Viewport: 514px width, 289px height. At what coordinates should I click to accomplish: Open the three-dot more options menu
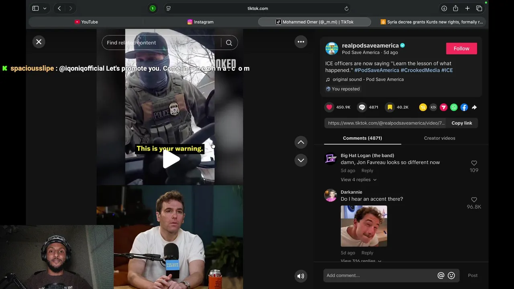pos(301,42)
